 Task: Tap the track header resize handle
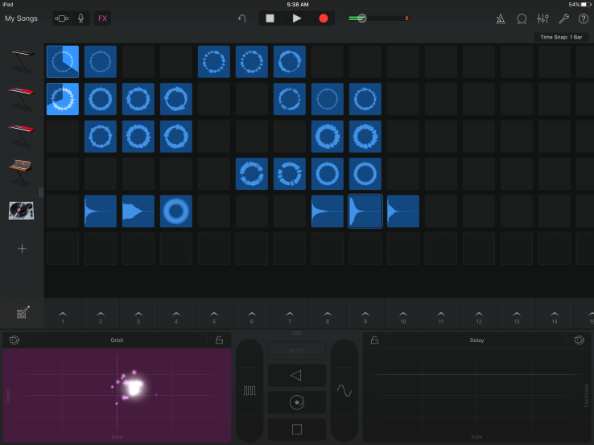[x=41, y=192]
